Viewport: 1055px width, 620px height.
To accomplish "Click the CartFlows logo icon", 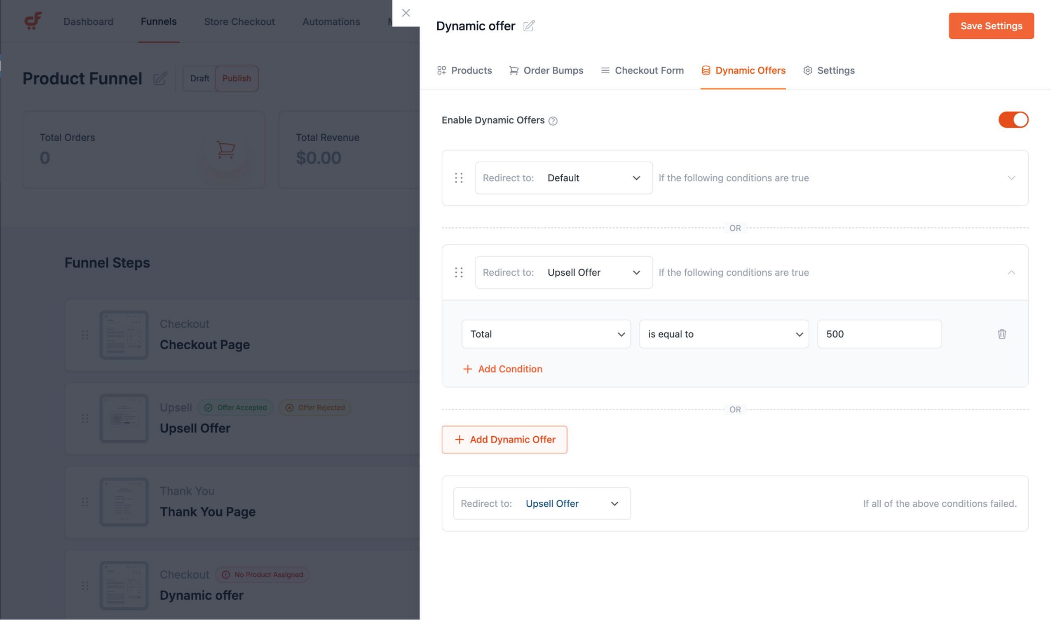I will point(33,21).
